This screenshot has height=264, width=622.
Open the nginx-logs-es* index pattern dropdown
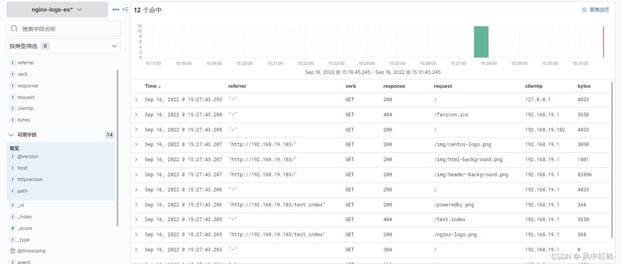[57, 10]
